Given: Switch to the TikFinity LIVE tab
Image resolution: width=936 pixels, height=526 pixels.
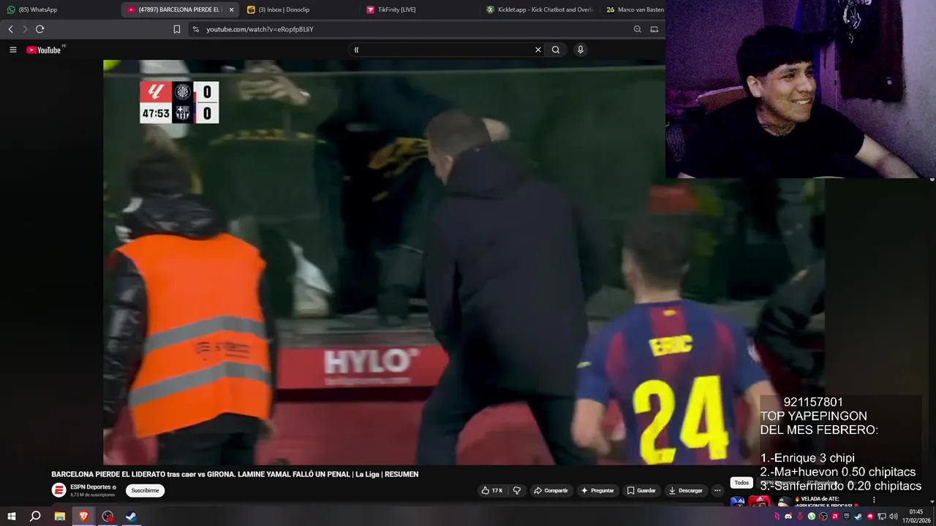Looking at the screenshot, I should click(x=419, y=9).
